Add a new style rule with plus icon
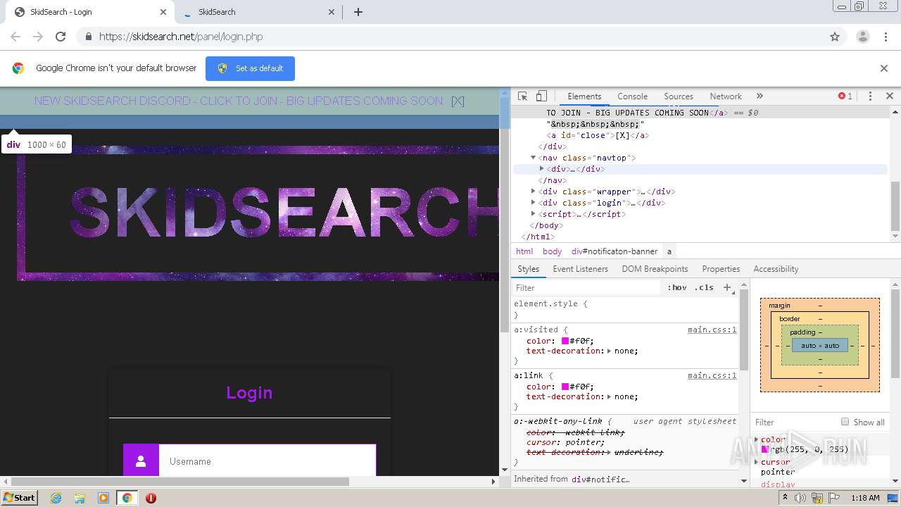The width and height of the screenshot is (901, 507). [727, 287]
